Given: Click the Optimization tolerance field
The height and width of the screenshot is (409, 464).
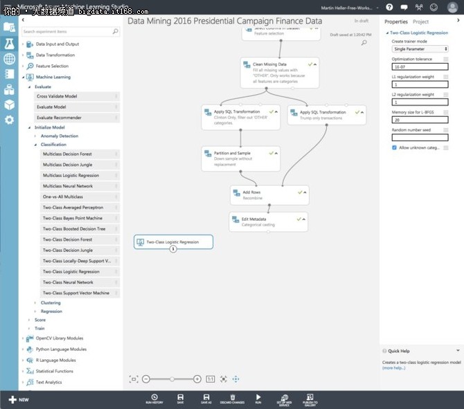Looking at the screenshot, I should [x=420, y=66].
